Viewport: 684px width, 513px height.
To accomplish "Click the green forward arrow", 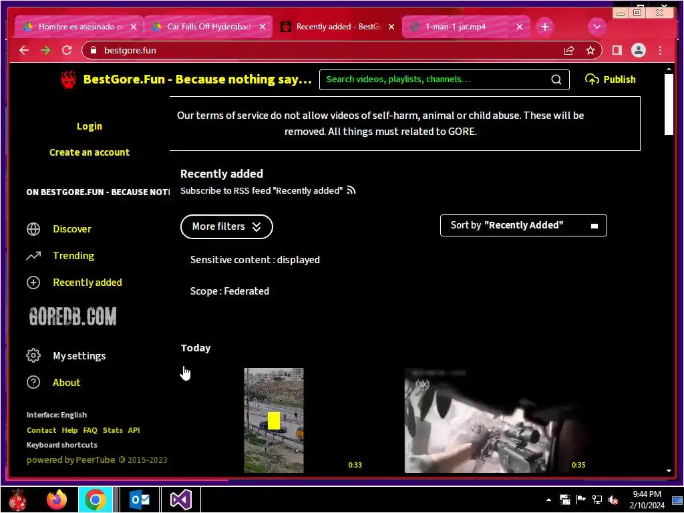I will 45,50.
